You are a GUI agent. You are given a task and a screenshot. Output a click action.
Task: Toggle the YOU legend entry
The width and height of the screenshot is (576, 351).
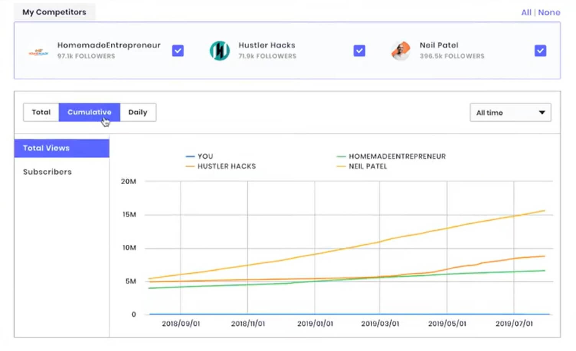pyautogui.click(x=199, y=156)
